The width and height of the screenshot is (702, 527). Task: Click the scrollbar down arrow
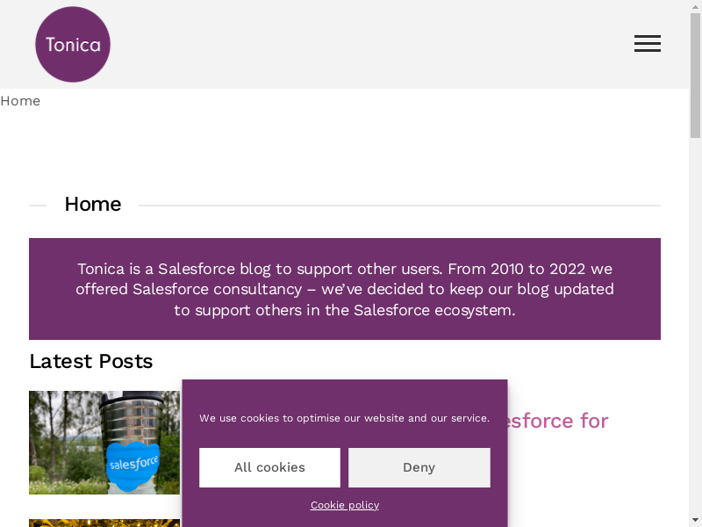coord(695,520)
